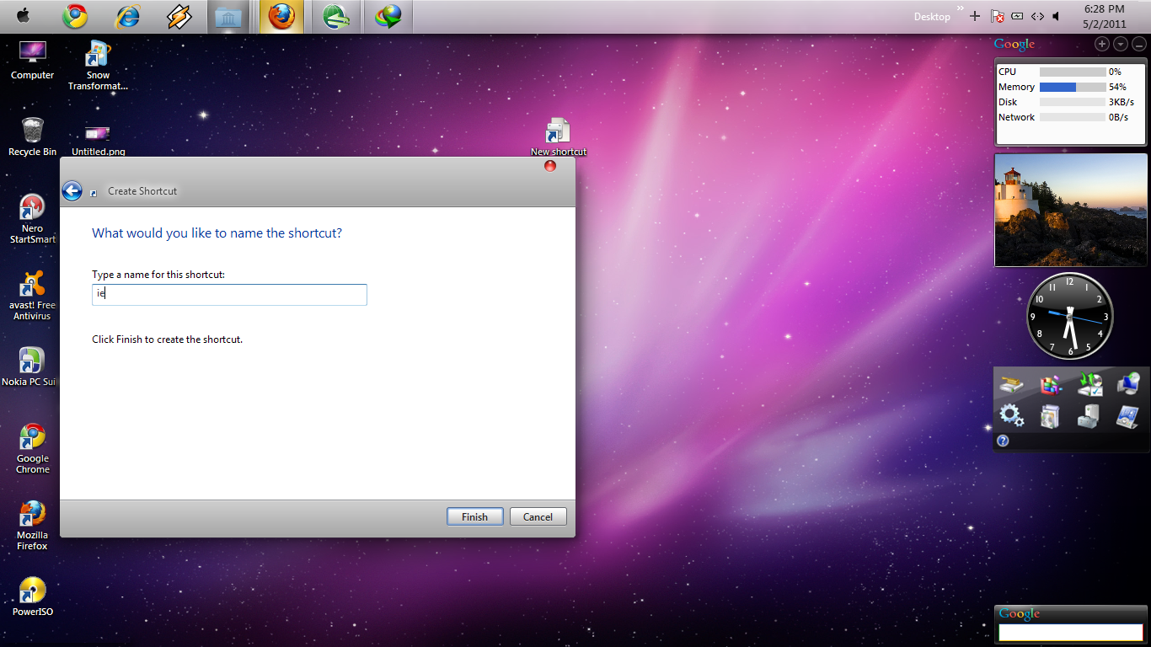This screenshot has height=647, width=1151.
Task: Go back using the blue arrow
Action: coord(72,191)
